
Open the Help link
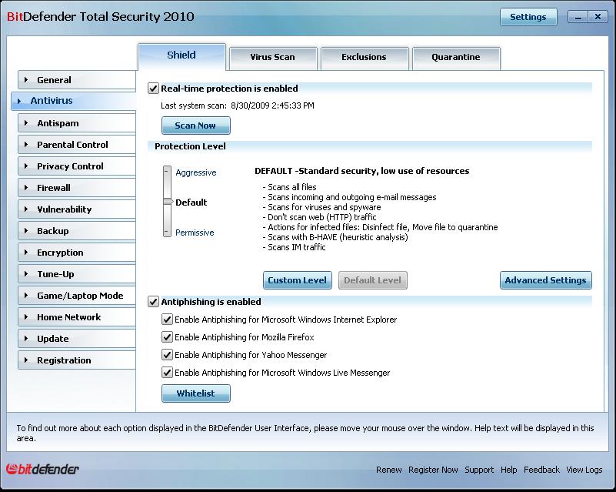coord(508,470)
